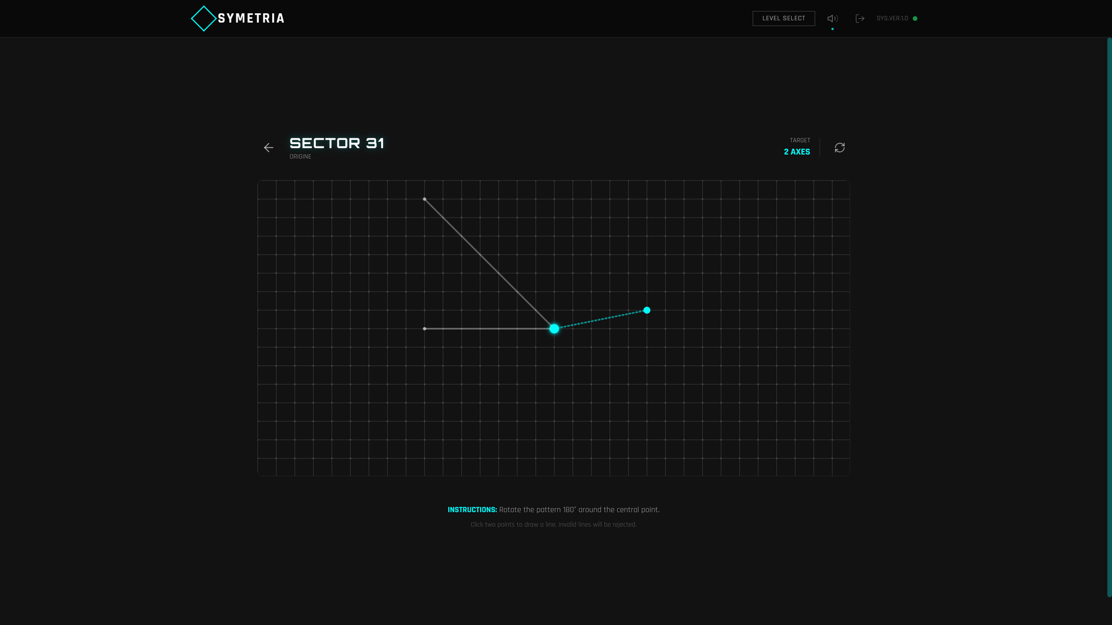Click the Symetria diamond logo icon
Viewport: 1112px width, 625px height.
tap(203, 19)
